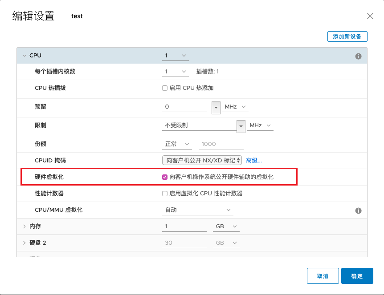Collapse the CPU section
Screen dimensions: 384x295
[24, 56]
